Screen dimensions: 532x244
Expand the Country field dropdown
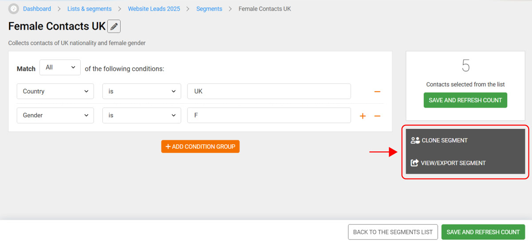(x=55, y=92)
